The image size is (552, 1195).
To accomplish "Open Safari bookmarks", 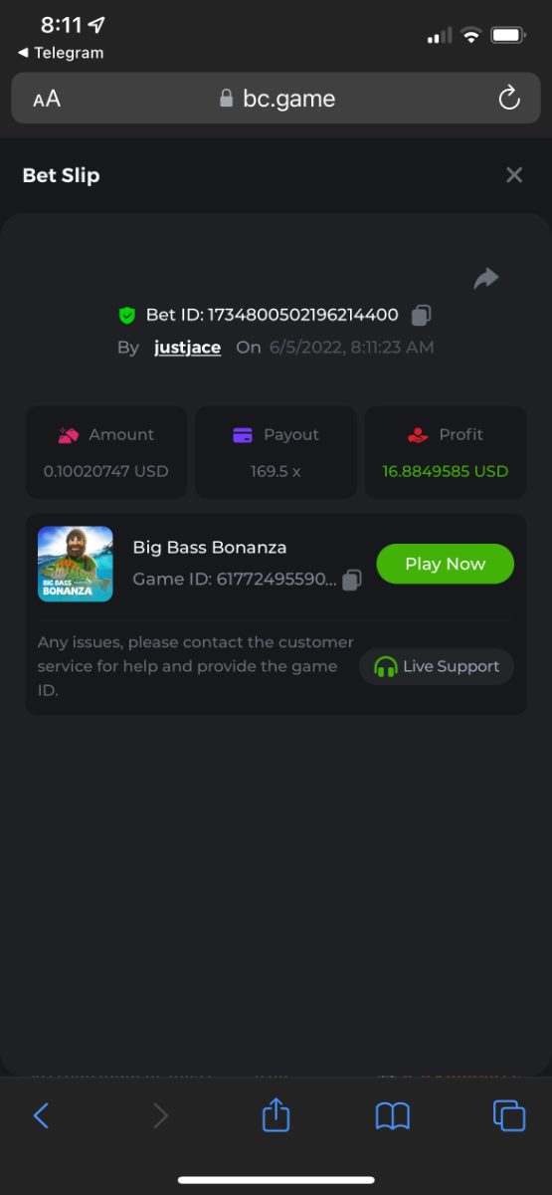I will click(x=393, y=1116).
